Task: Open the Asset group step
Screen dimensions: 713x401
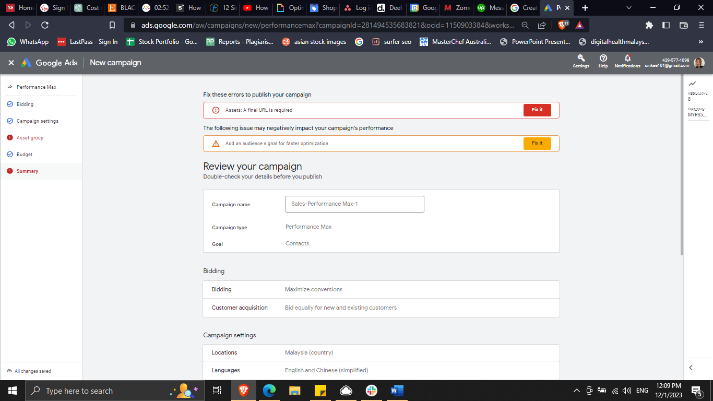Action: tap(30, 138)
